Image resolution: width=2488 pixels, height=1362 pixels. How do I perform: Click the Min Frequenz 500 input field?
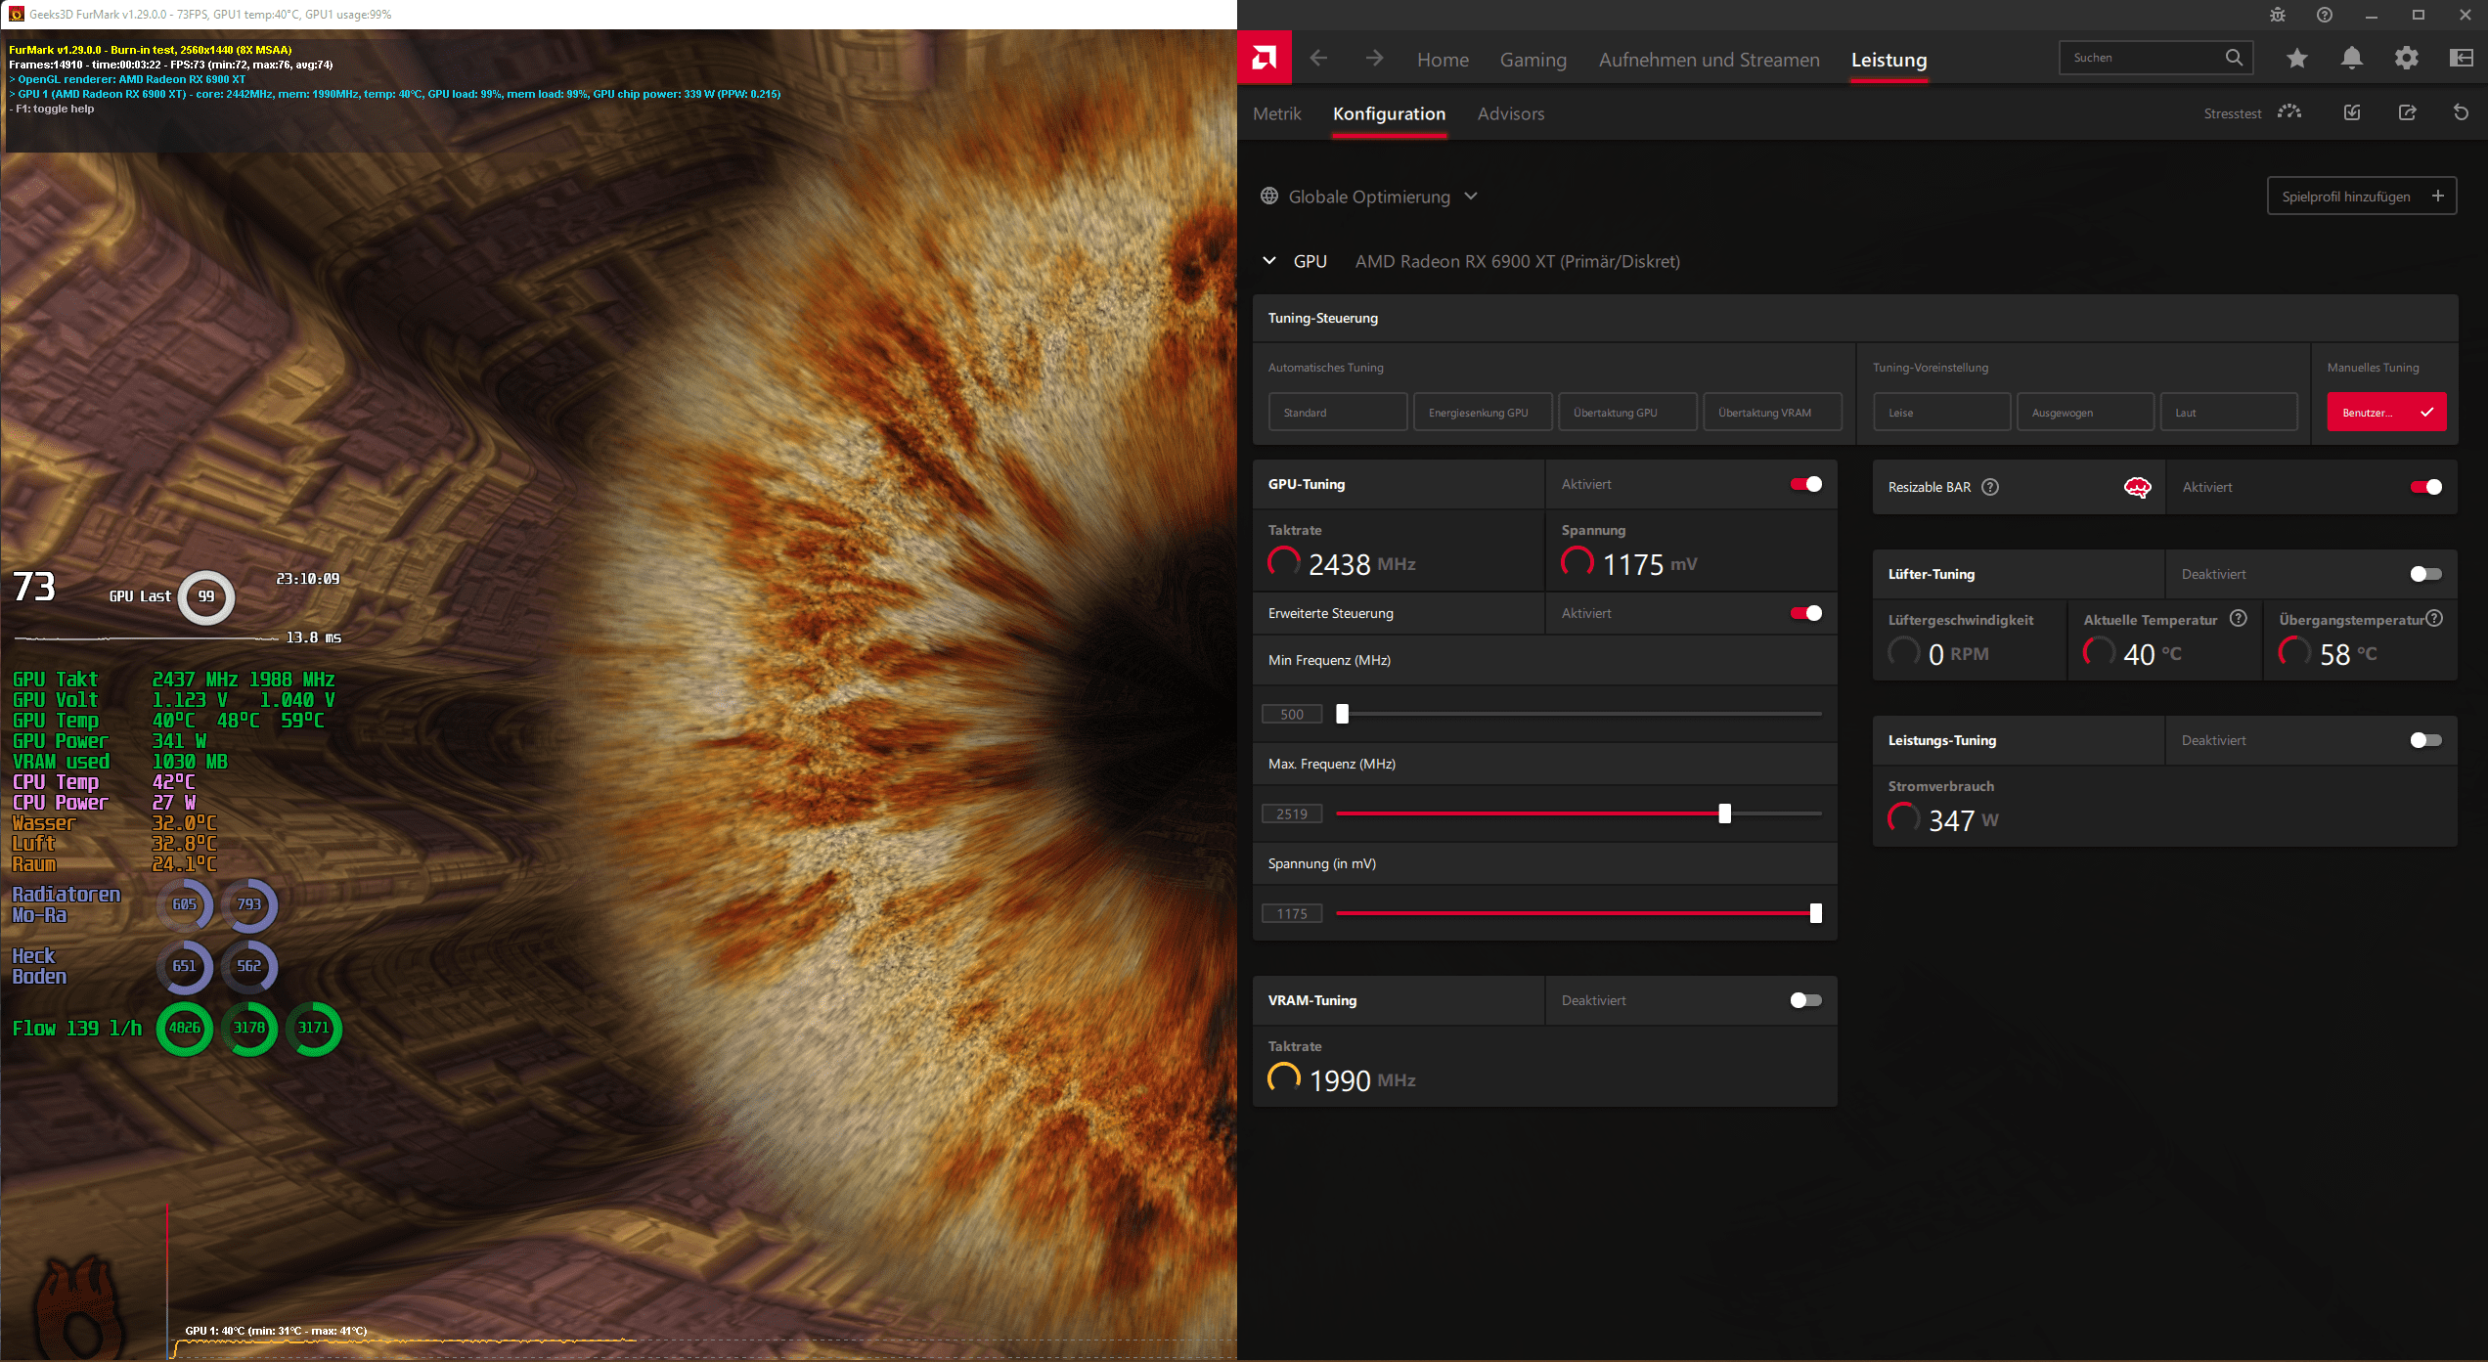[1292, 714]
